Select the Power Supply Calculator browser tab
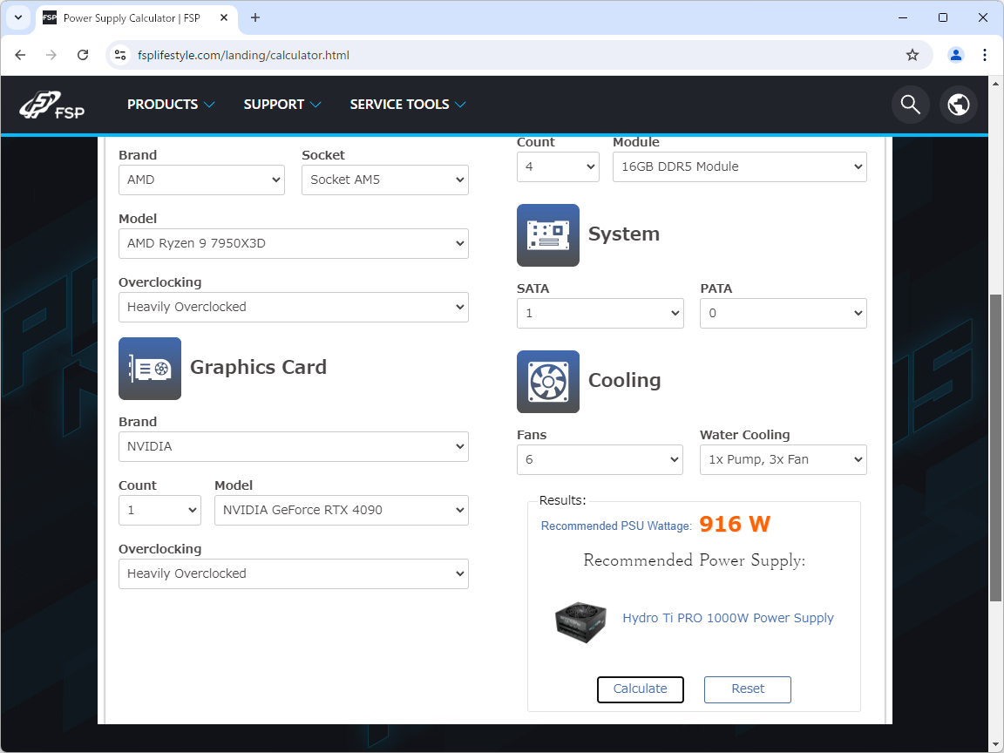 pyautogui.click(x=136, y=18)
